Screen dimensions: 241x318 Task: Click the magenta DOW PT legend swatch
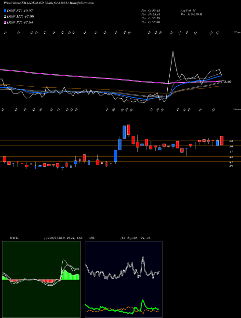5,23
